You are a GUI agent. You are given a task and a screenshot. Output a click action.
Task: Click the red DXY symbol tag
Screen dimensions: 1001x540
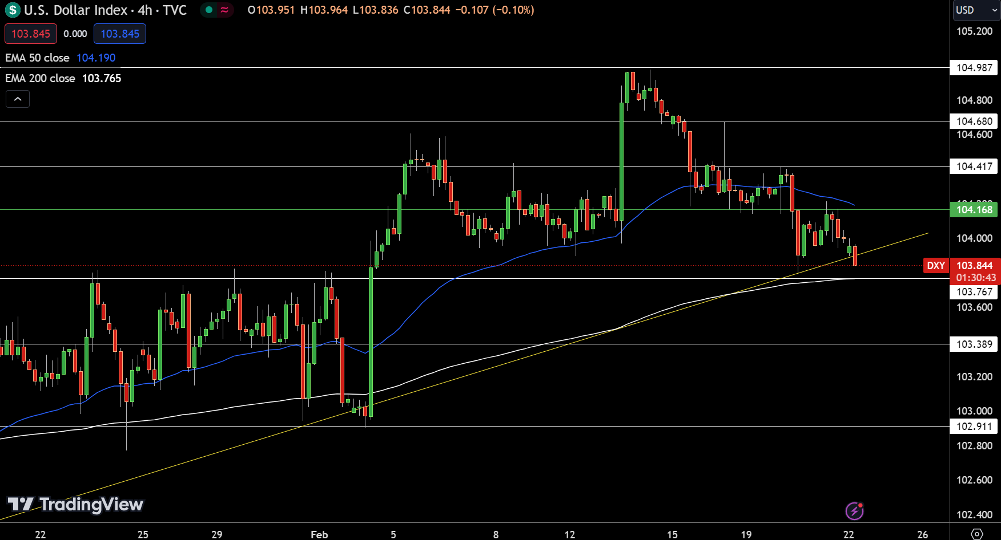[935, 265]
